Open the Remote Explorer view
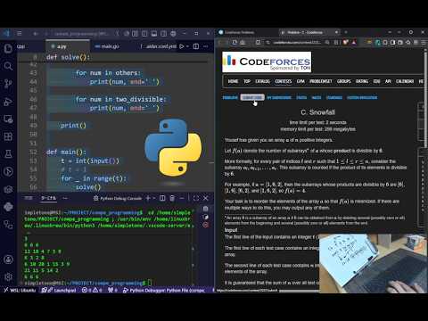 click(8, 119)
